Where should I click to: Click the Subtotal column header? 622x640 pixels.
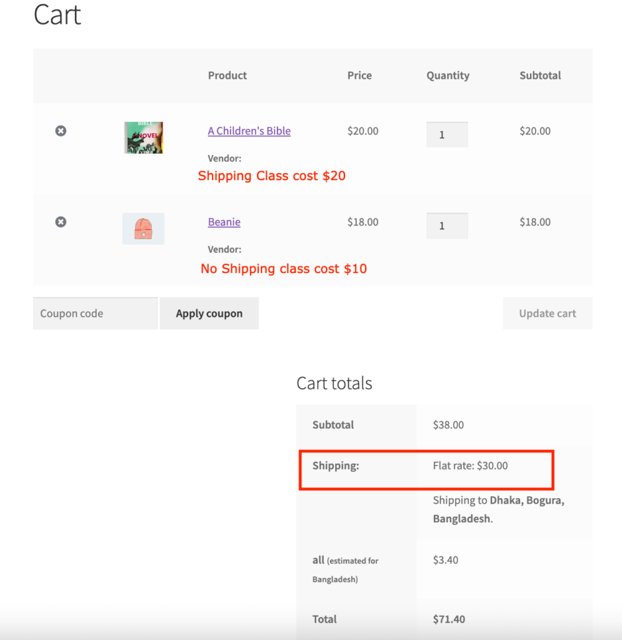[x=540, y=76]
